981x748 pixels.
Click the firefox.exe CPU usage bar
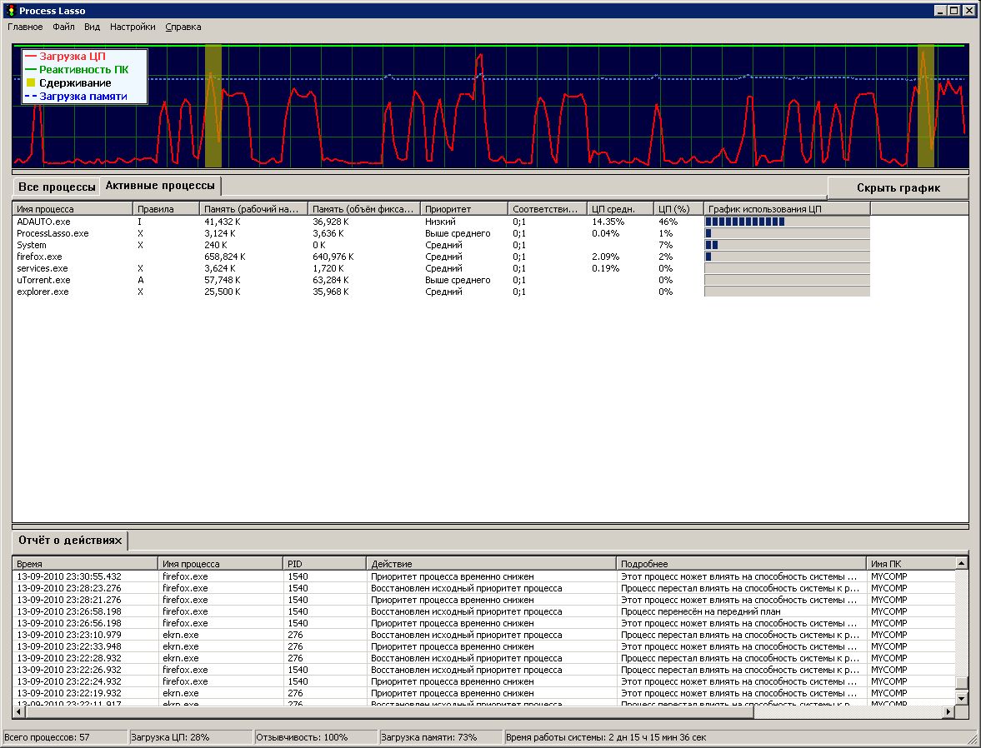(787, 257)
